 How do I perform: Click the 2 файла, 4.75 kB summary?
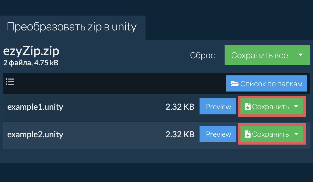tap(31, 63)
